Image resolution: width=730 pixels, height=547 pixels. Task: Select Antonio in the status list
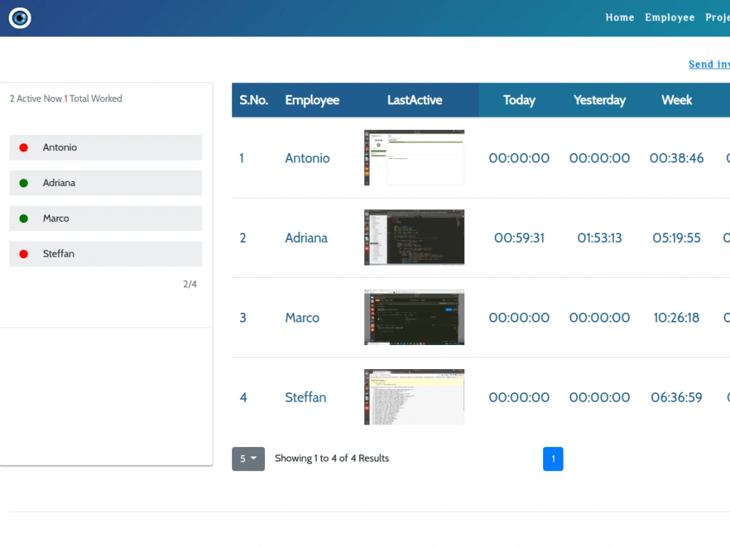tap(106, 147)
